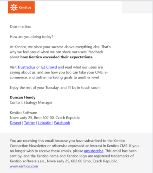Click the gray box in the header

(137, 7)
